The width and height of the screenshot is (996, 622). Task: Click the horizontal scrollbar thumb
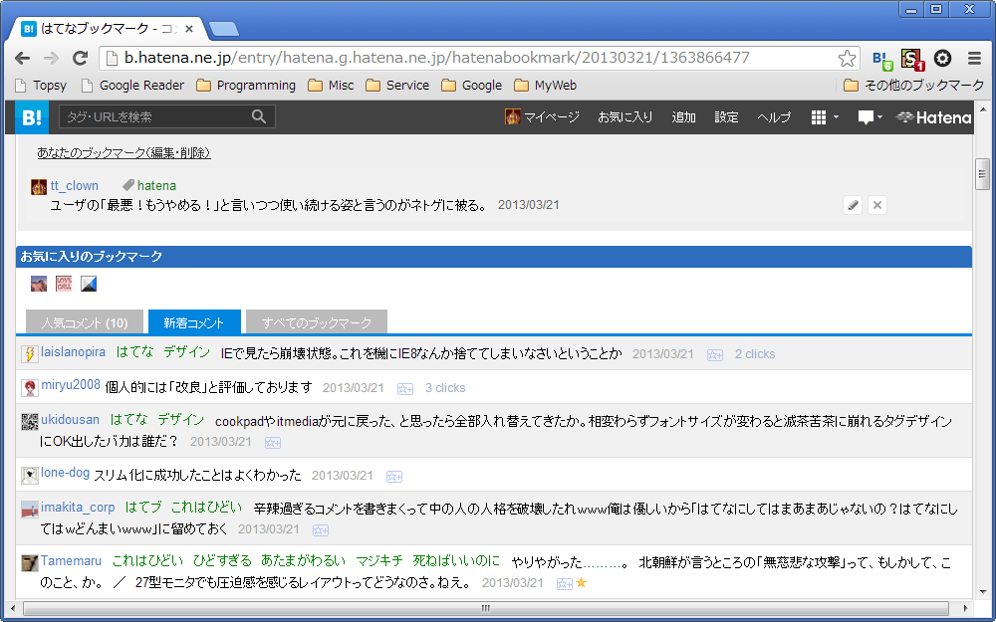486,608
